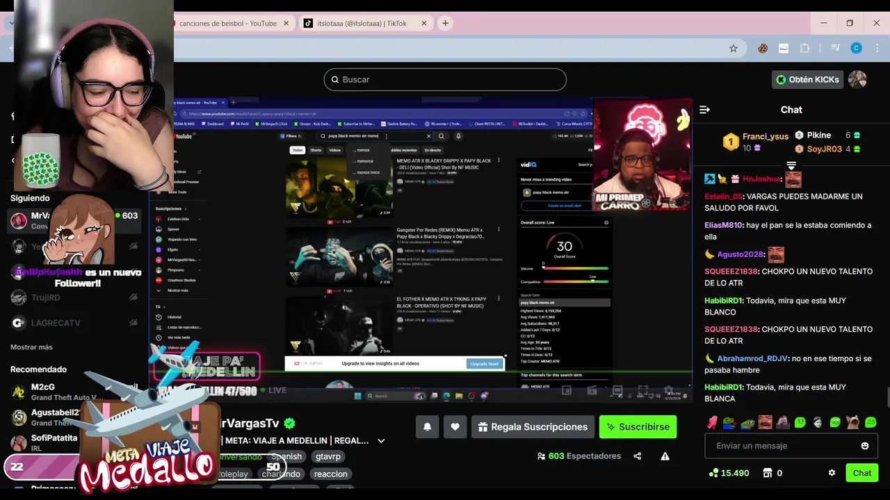This screenshot has height=500, width=890.
Task: Click ElíasM810's username in chat
Action: pyautogui.click(x=724, y=225)
